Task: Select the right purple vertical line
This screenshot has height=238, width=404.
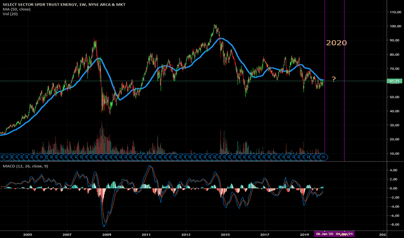Action: 344,77
